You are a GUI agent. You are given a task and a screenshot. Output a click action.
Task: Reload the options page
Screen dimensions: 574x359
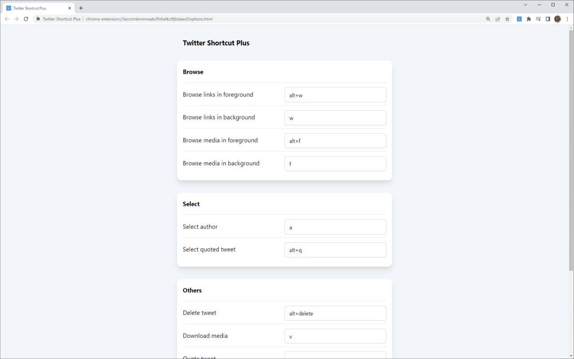coord(26,19)
